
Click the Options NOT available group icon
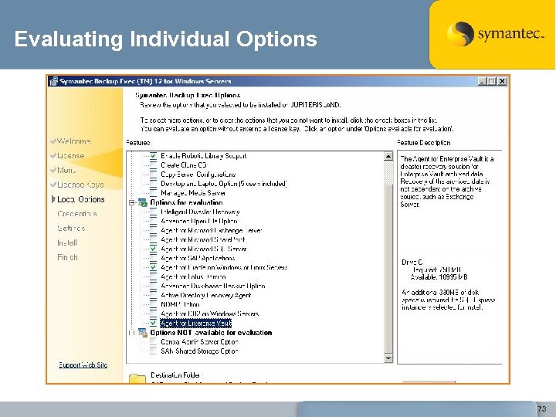143,333
